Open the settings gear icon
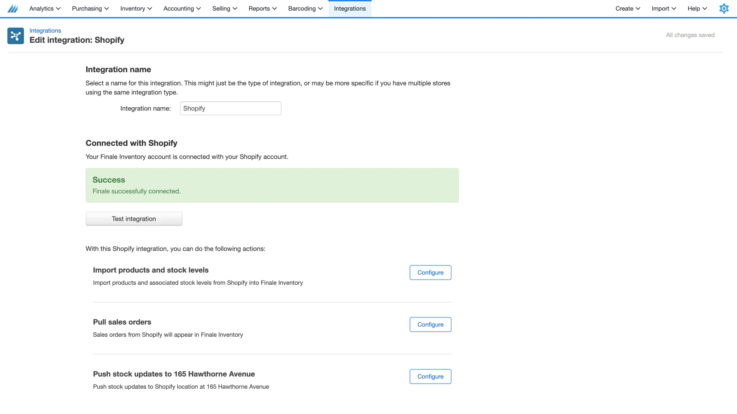Image resolution: width=737 pixels, height=414 pixels. [x=724, y=8]
